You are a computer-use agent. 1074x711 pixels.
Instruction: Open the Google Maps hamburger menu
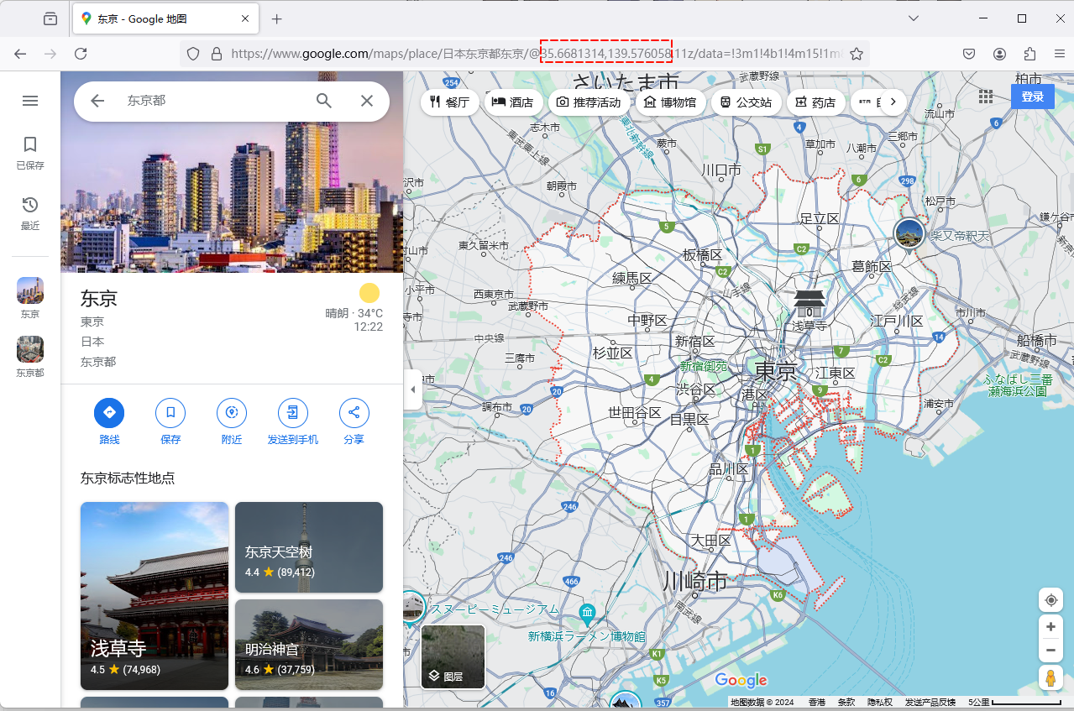tap(30, 101)
